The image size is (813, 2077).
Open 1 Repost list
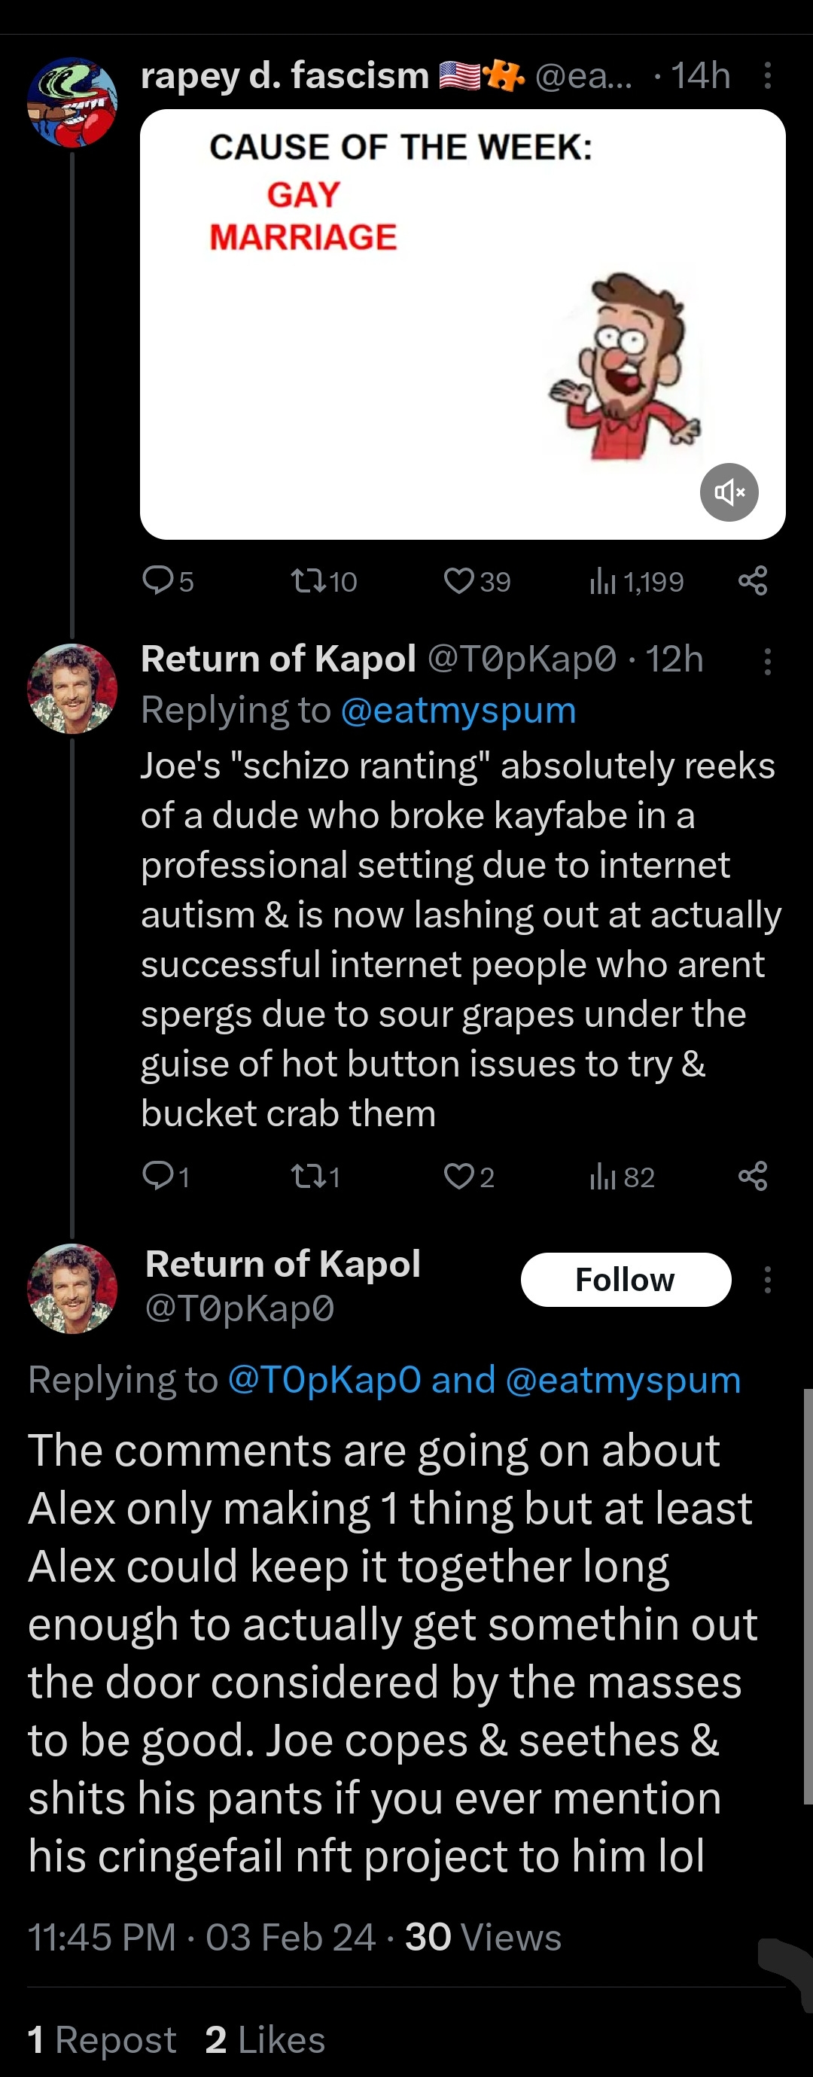pos(102,2039)
